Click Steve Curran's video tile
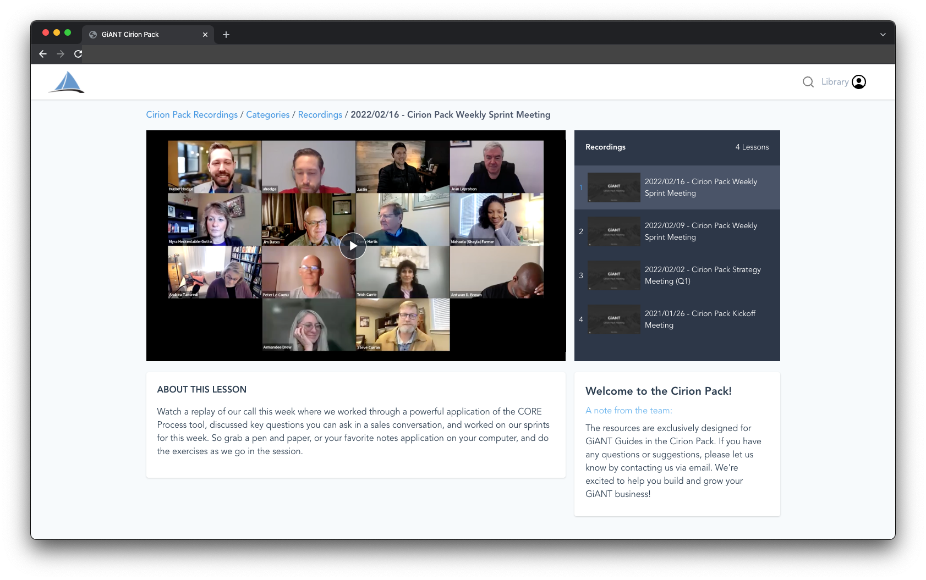The image size is (926, 580). click(403, 325)
